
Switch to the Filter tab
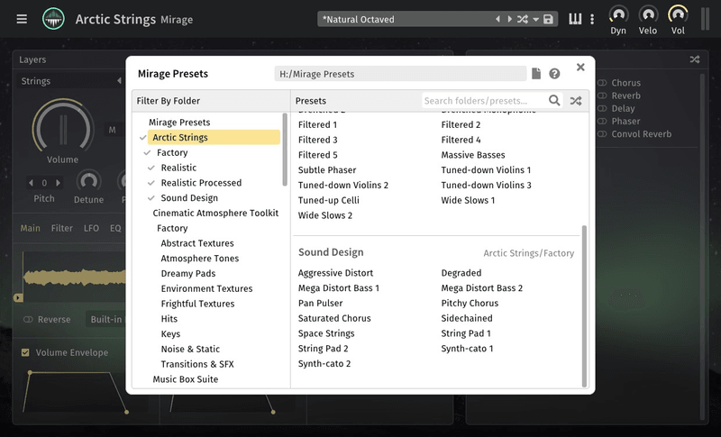click(62, 228)
